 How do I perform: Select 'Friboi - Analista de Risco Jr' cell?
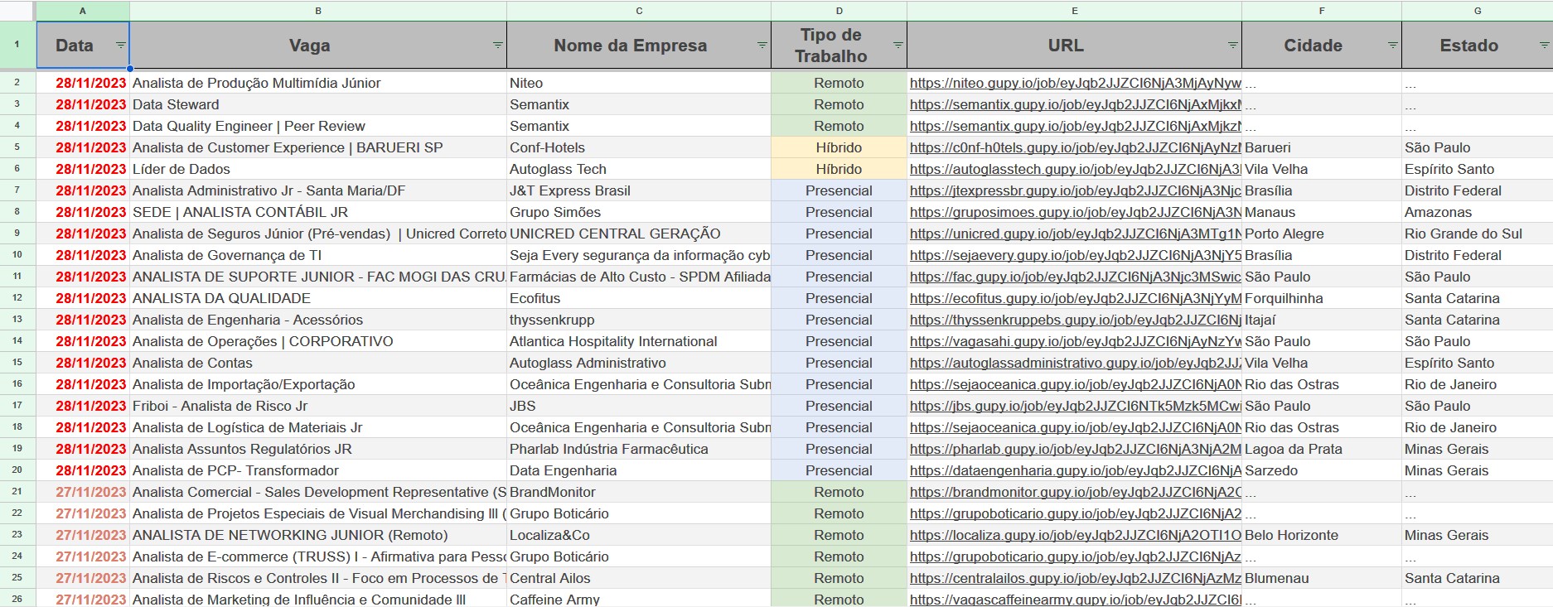(318, 406)
